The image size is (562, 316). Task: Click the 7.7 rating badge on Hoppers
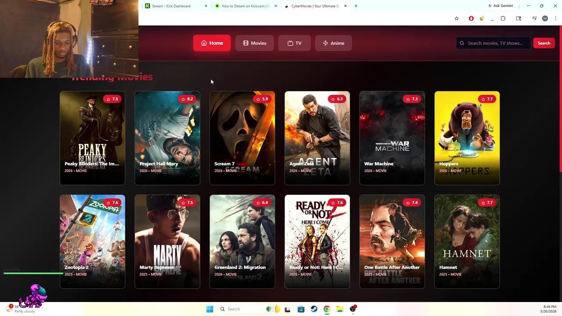(487, 99)
